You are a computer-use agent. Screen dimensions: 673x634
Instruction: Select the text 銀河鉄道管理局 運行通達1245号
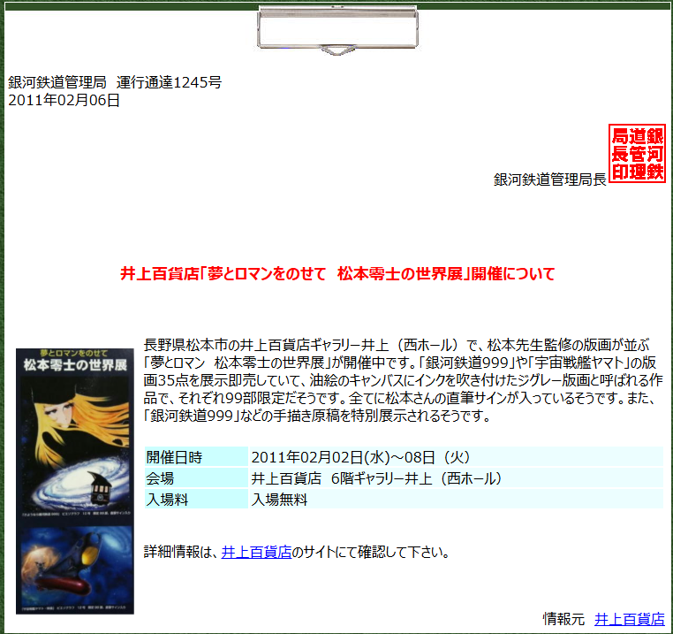(115, 82)
